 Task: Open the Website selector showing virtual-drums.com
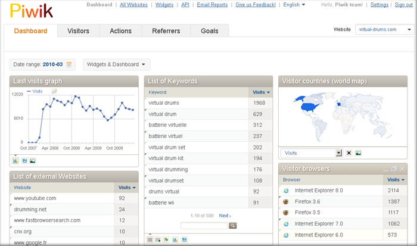pyautogui.click(x=384, y=29)
